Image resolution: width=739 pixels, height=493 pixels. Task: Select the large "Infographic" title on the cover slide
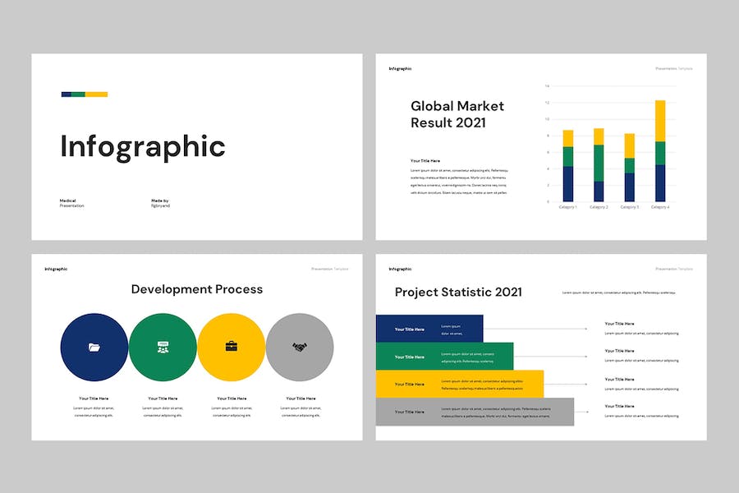(x=143, y=146)
